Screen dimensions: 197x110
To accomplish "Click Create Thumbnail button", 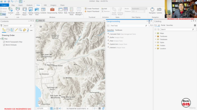I will coord(92,9).
